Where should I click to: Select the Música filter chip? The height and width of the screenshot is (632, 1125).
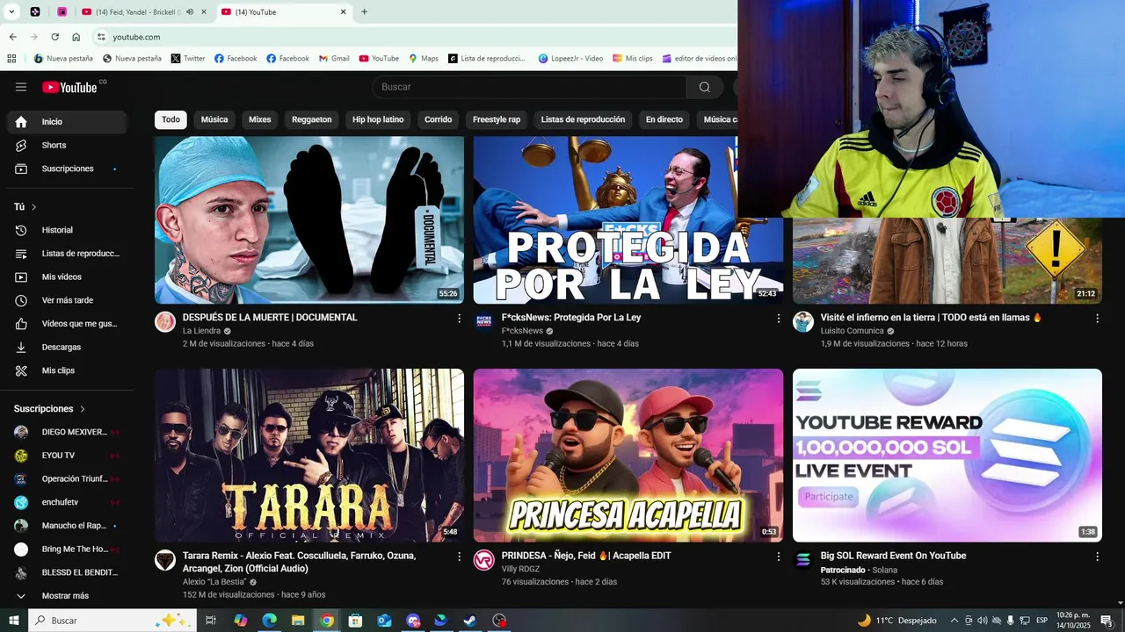click(214, 119)
